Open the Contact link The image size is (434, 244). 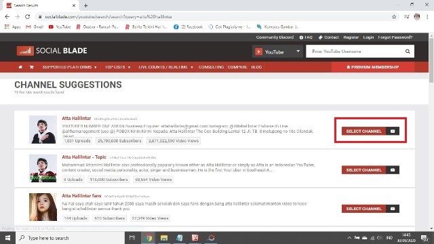click(x=328, y=37)
